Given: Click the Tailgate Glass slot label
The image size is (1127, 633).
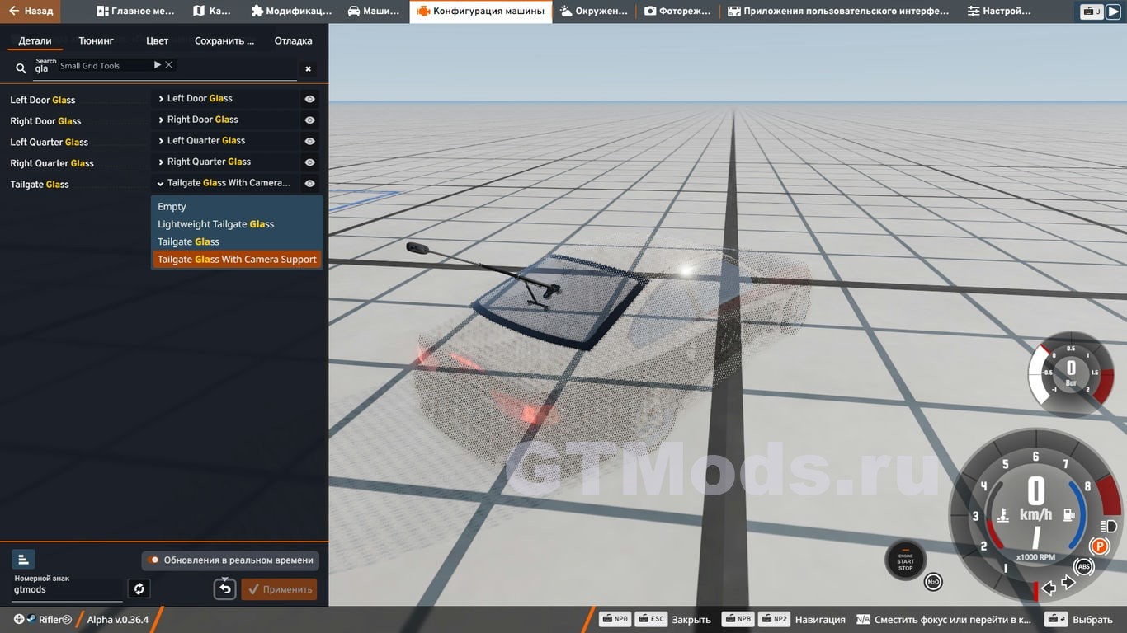Looking at the screenshot, I should click(40, 185).
